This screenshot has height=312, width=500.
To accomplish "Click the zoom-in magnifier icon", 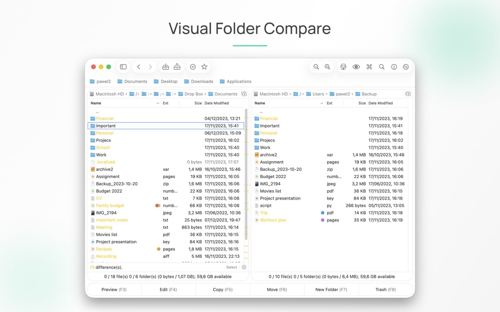I will click(x=327, y=67).
